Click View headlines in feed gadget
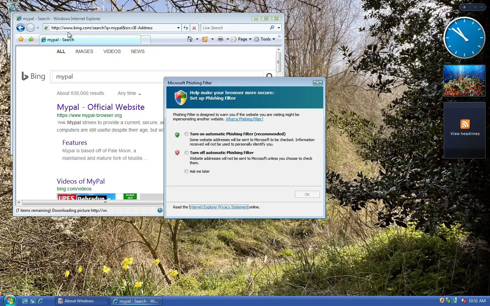The image size is (490, 306). pos(465,134)
